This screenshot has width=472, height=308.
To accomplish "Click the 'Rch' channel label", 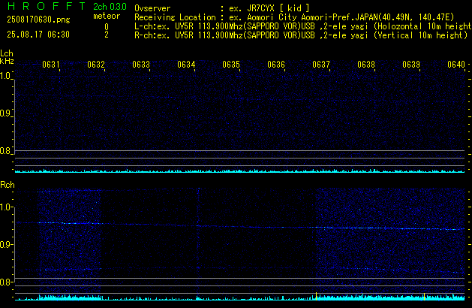I will pos(8,185).
